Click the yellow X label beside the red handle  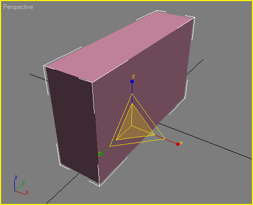coord(181,143)
